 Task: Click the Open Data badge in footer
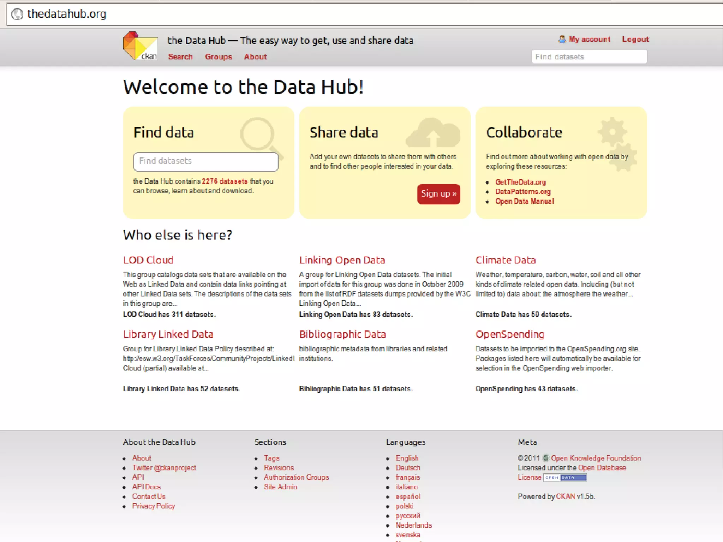coord(565,477)
